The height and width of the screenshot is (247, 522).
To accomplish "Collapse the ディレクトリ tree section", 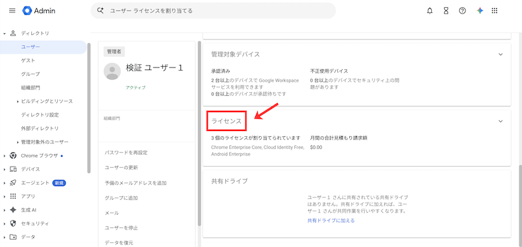I will pos(5,34).
